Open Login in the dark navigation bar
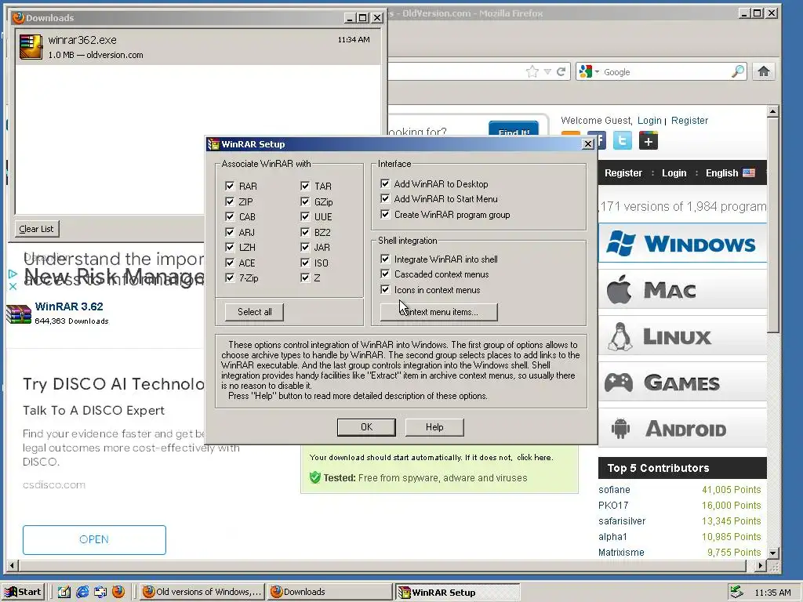 [x=674, y=173]
